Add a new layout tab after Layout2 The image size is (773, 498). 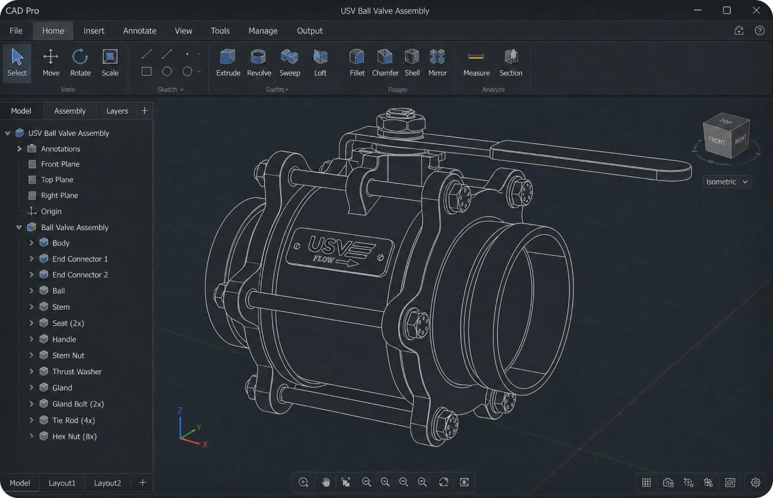point(142,483)
